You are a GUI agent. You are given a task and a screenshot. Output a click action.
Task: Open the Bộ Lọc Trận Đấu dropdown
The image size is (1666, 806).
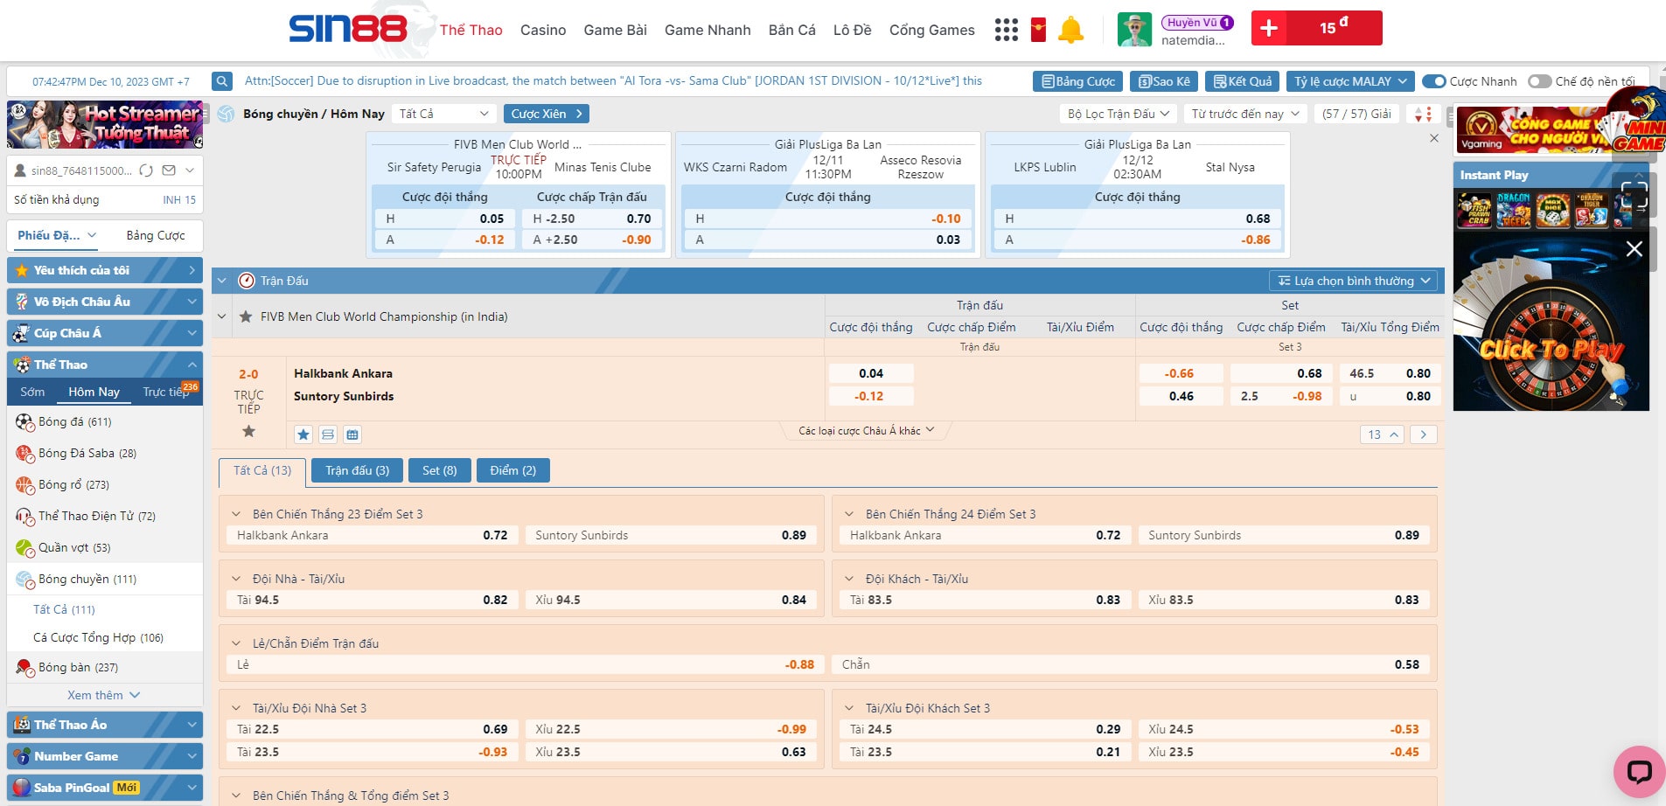[x=1119, y=114]
